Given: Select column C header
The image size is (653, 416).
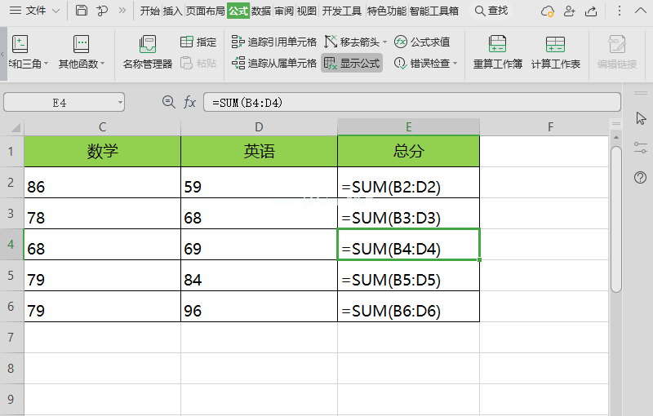Looking at the screenshot, I should pos(103,127).
